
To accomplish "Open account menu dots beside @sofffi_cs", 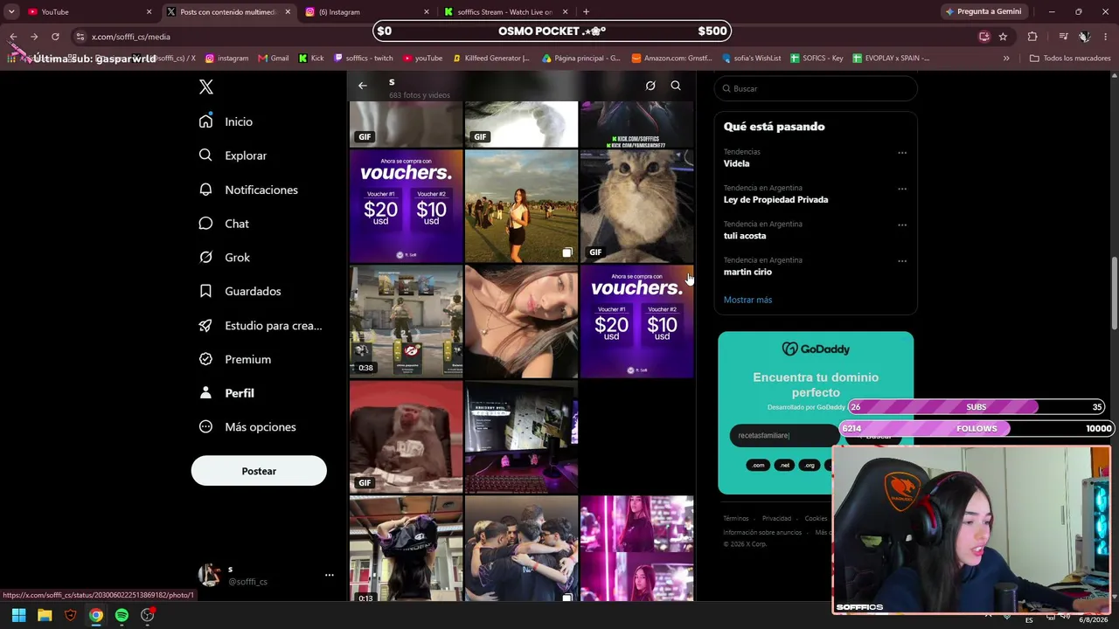I will click(330, 575).
